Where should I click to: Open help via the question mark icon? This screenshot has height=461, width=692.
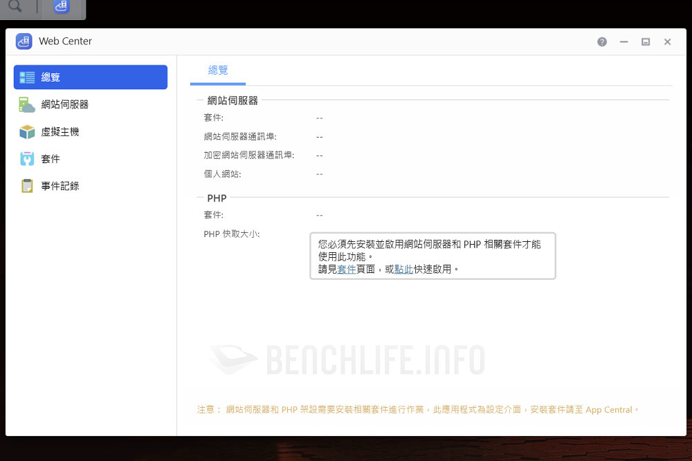(x=602, y=41)
